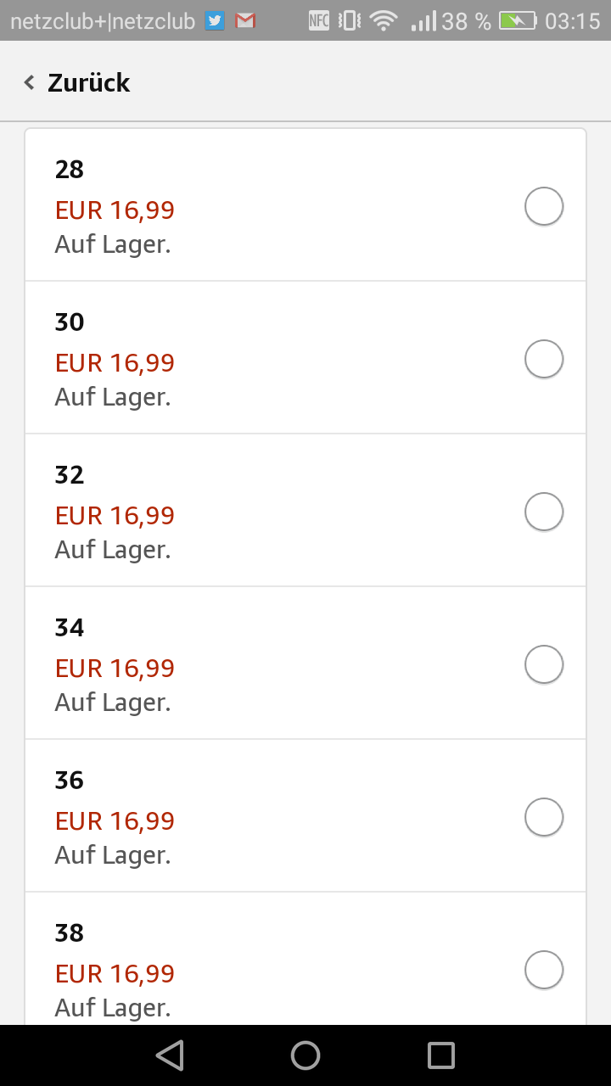Image resolution: width=611 pixels, height=1086 pixels.
Task: Open recent apps square button
Action: (x=441, y=1055)
